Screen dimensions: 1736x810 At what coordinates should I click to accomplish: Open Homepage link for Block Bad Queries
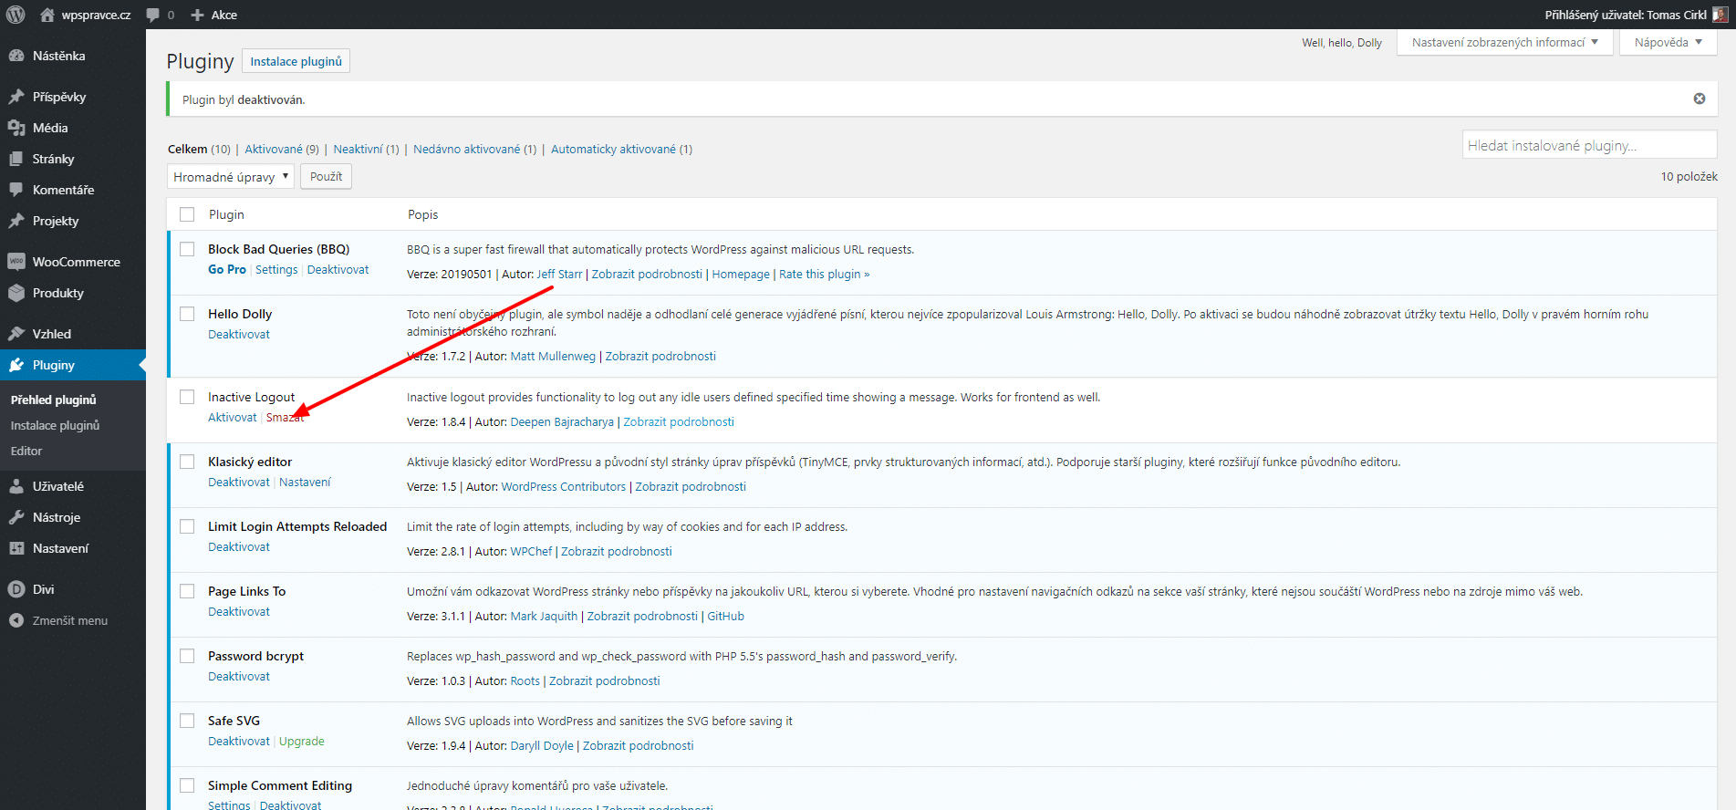point(741,275)
